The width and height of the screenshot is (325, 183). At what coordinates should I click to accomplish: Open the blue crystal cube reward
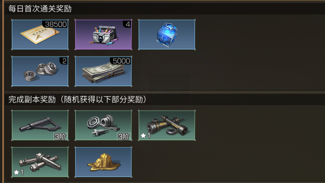pos(167,35)
